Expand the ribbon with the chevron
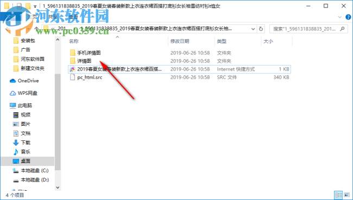The height and width of the screenshot is (200, 353). pos(340,17)
